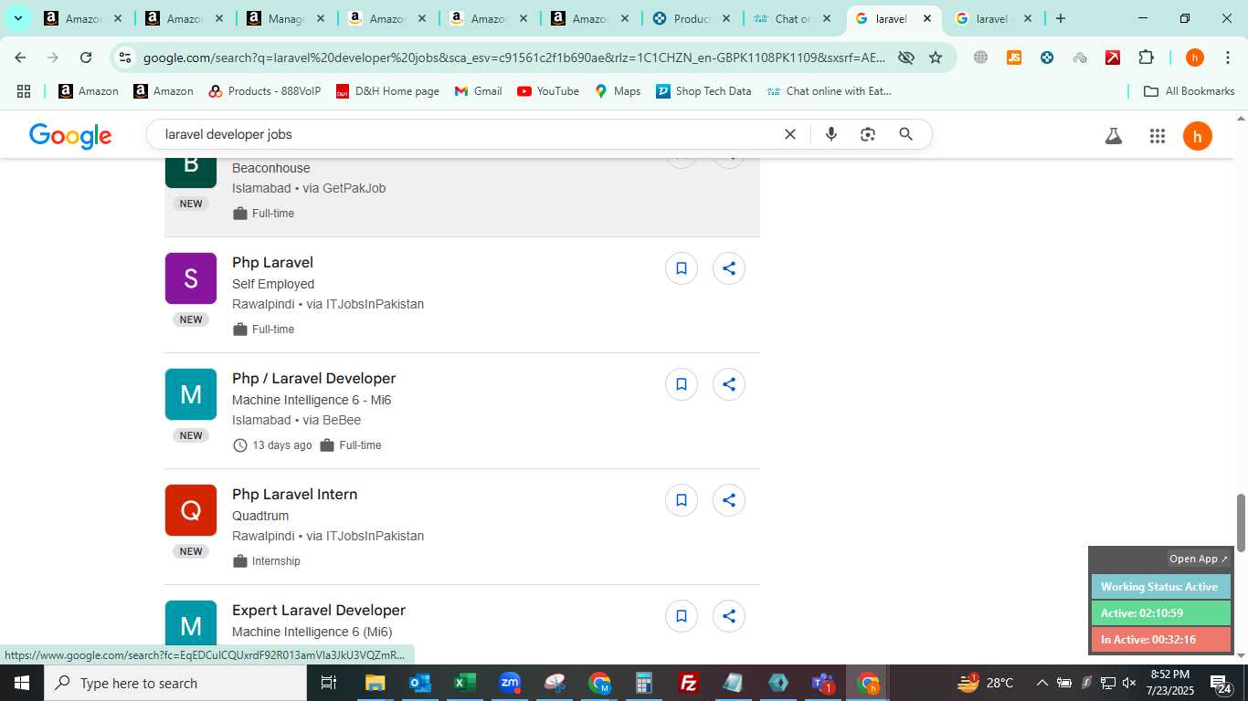
Task: Open the All Bookmarks folder
Action: (1190, 91)
